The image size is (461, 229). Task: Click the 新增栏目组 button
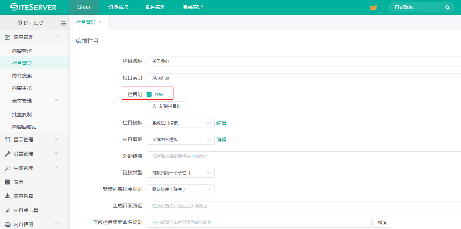[166, 106]
